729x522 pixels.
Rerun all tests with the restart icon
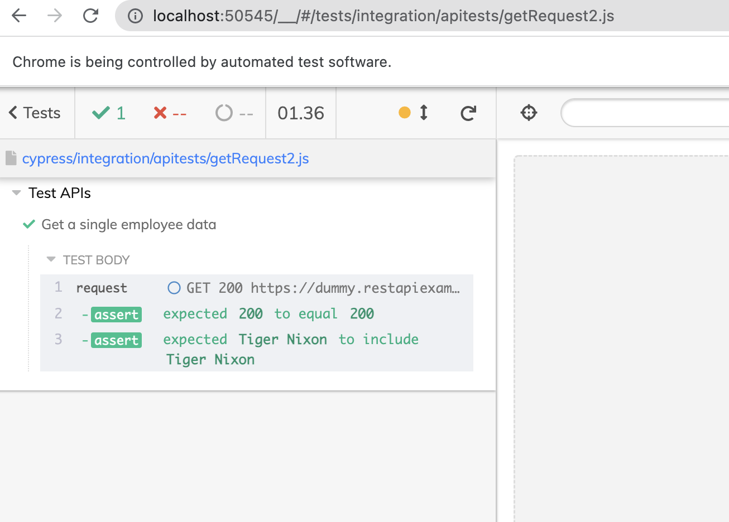pos(468,113)
